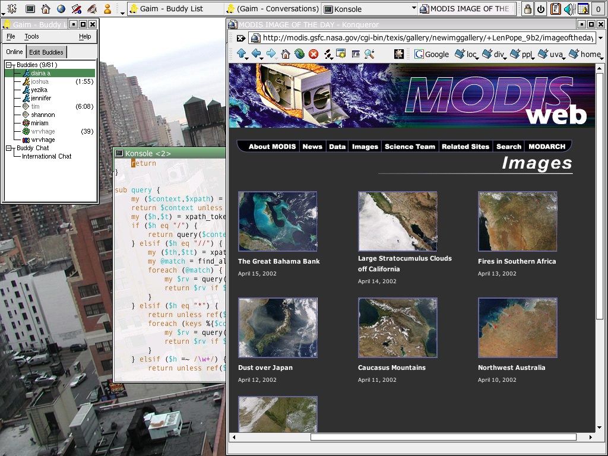
Task: Click virtual desktop pager 0
Action: [598, 9]
